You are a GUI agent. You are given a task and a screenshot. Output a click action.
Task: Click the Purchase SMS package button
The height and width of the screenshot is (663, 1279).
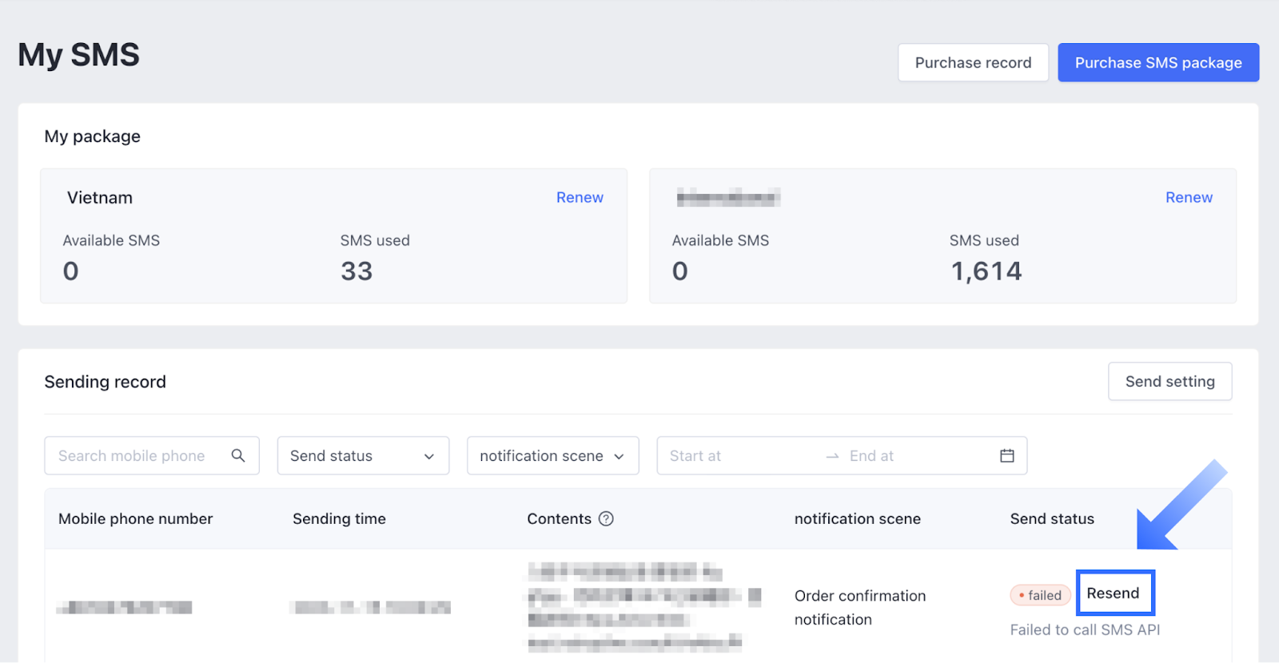[x=1158, y=62]
